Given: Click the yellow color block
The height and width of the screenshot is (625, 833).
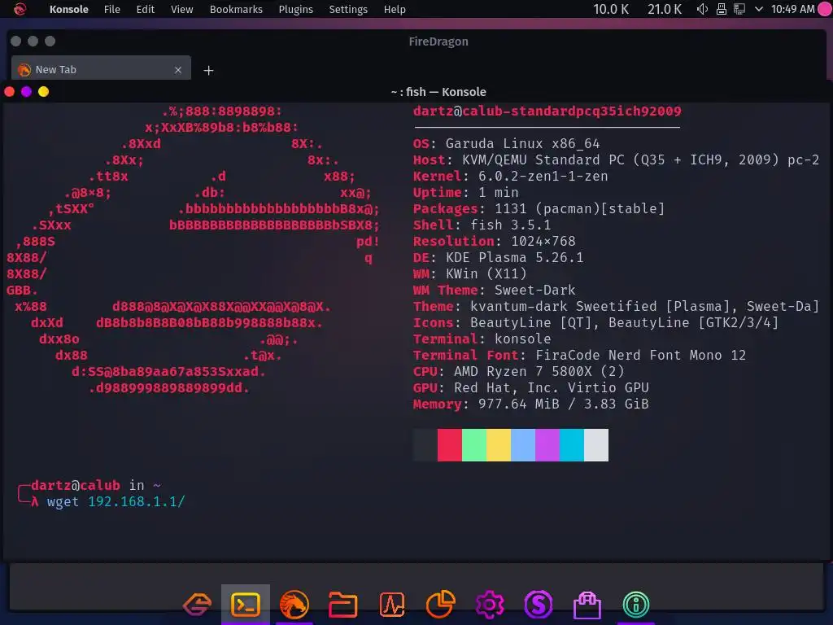Looking at the screenshot, I should tap(499, 445).
